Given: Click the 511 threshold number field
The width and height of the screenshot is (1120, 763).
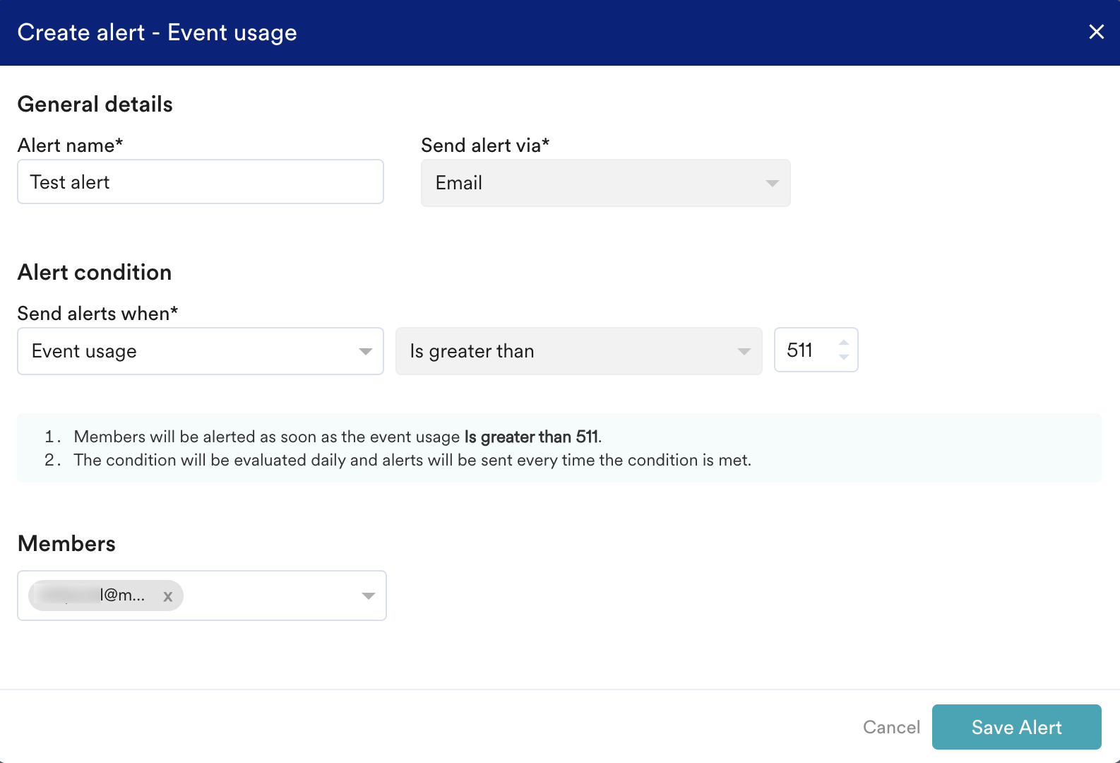Looking at the screenshot, I should click(x=804, y=350).
